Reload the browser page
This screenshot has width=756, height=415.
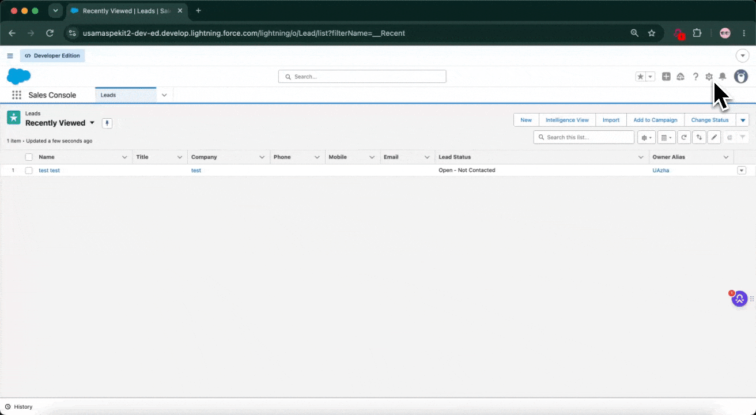pyautogui.click(x=50, y=33)
